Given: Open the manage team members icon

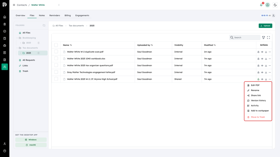Looking at the screenshot, I should tap(273, 16).
